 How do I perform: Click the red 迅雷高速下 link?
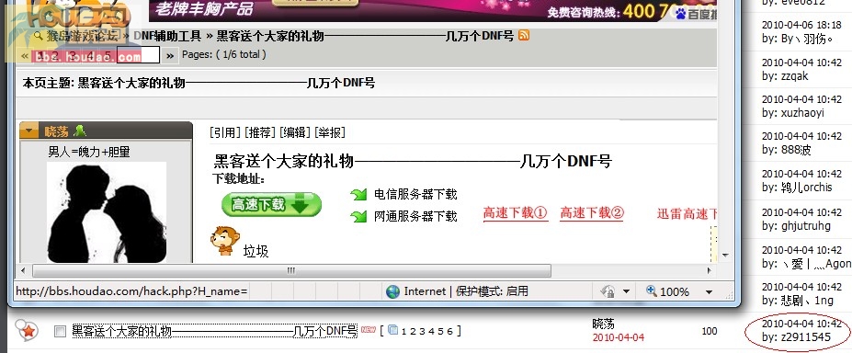687,213
